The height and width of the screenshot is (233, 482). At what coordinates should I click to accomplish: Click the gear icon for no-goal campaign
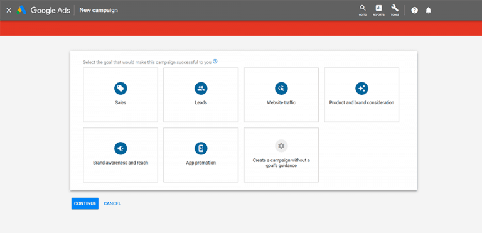point(281,146)
